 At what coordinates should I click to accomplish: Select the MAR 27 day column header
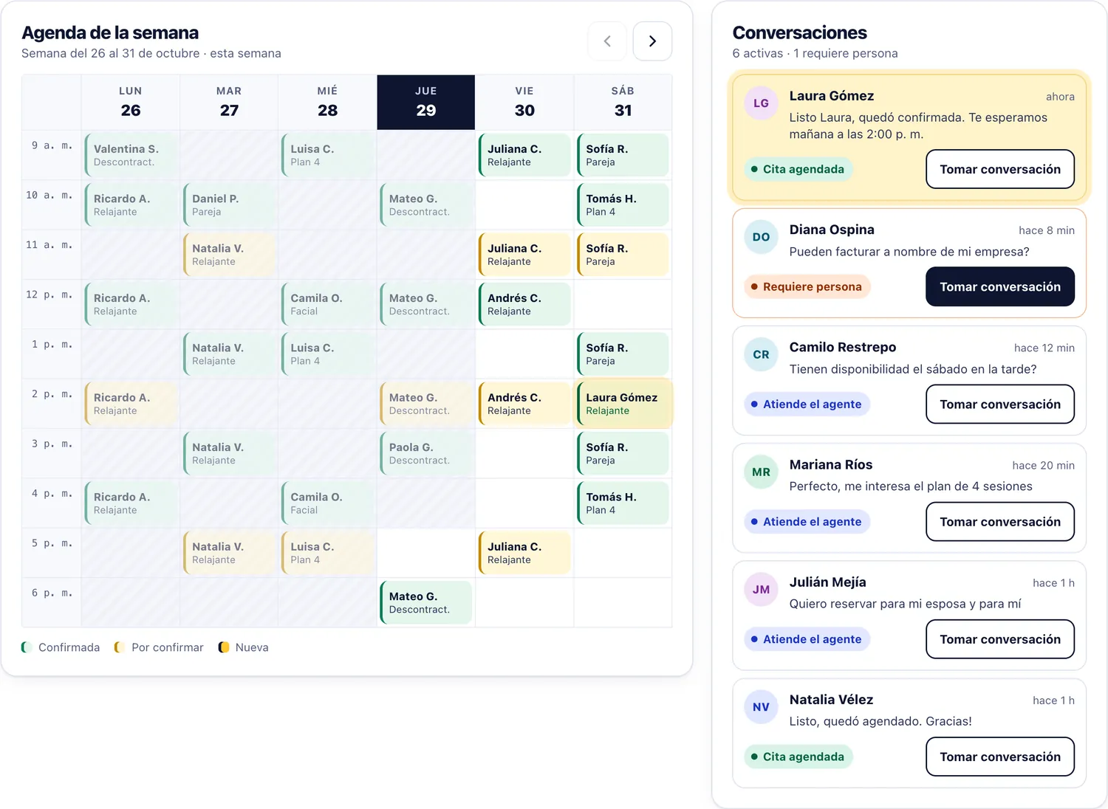click(229, 102)
